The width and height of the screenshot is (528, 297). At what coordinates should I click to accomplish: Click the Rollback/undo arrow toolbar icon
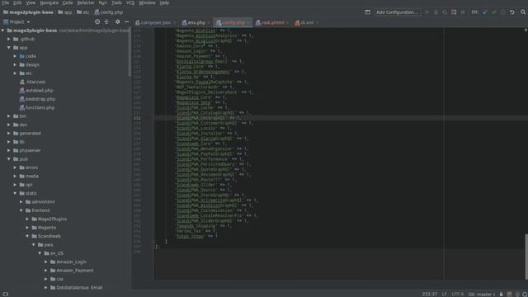click(x=511, y=12)
